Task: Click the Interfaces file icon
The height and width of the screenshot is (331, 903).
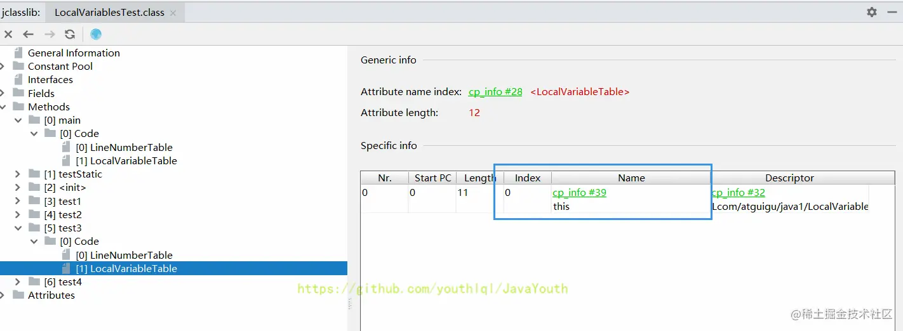Action: [18, 79]
